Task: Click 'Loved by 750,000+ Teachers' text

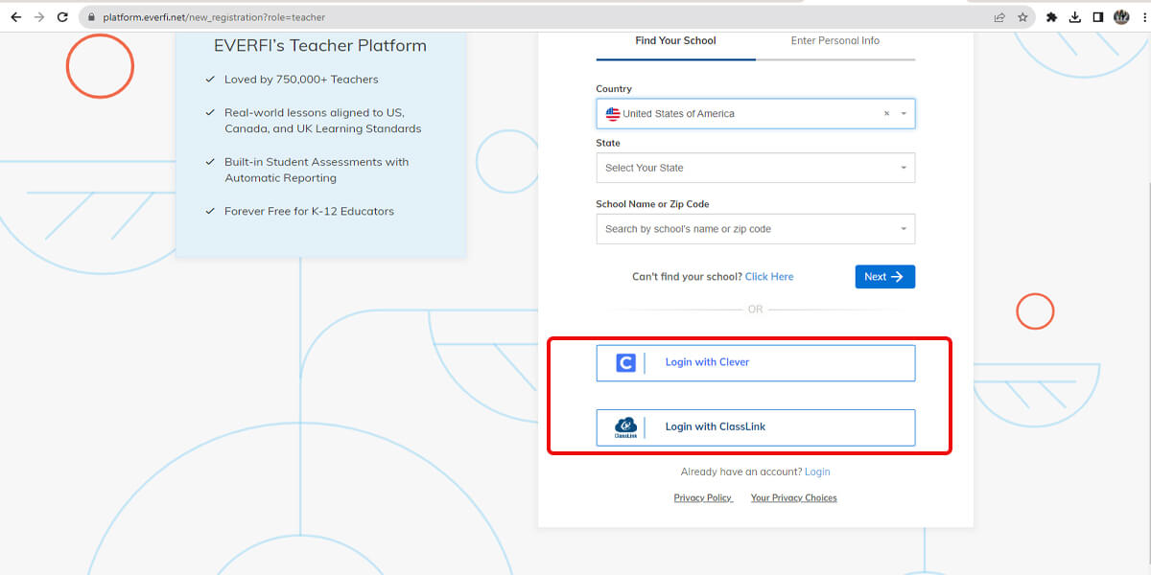Action: [x=301, y=80]
